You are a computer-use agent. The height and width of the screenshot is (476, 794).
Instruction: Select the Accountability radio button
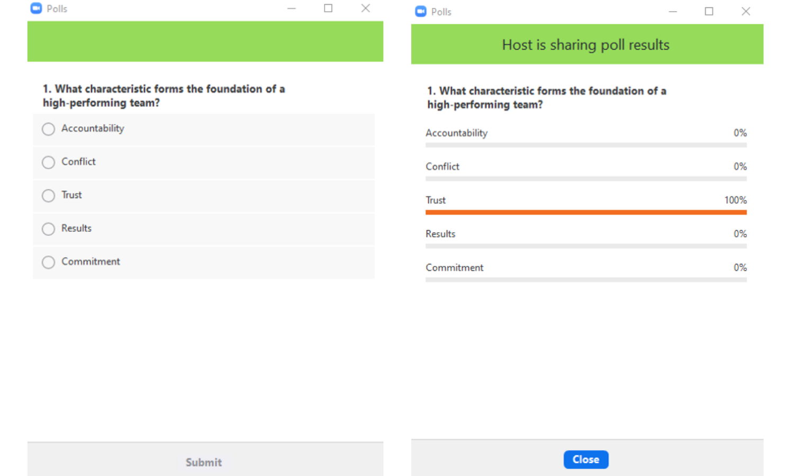(x=48, y=129)
